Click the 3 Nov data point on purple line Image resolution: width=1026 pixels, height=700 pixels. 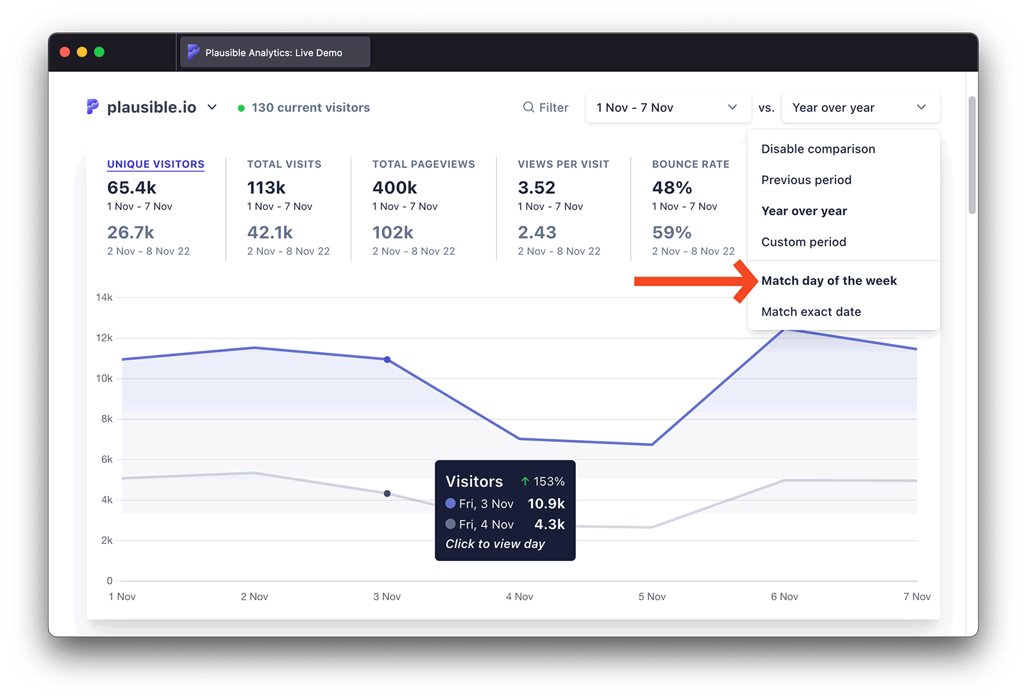pyautogui.click(x=387, y=360)
